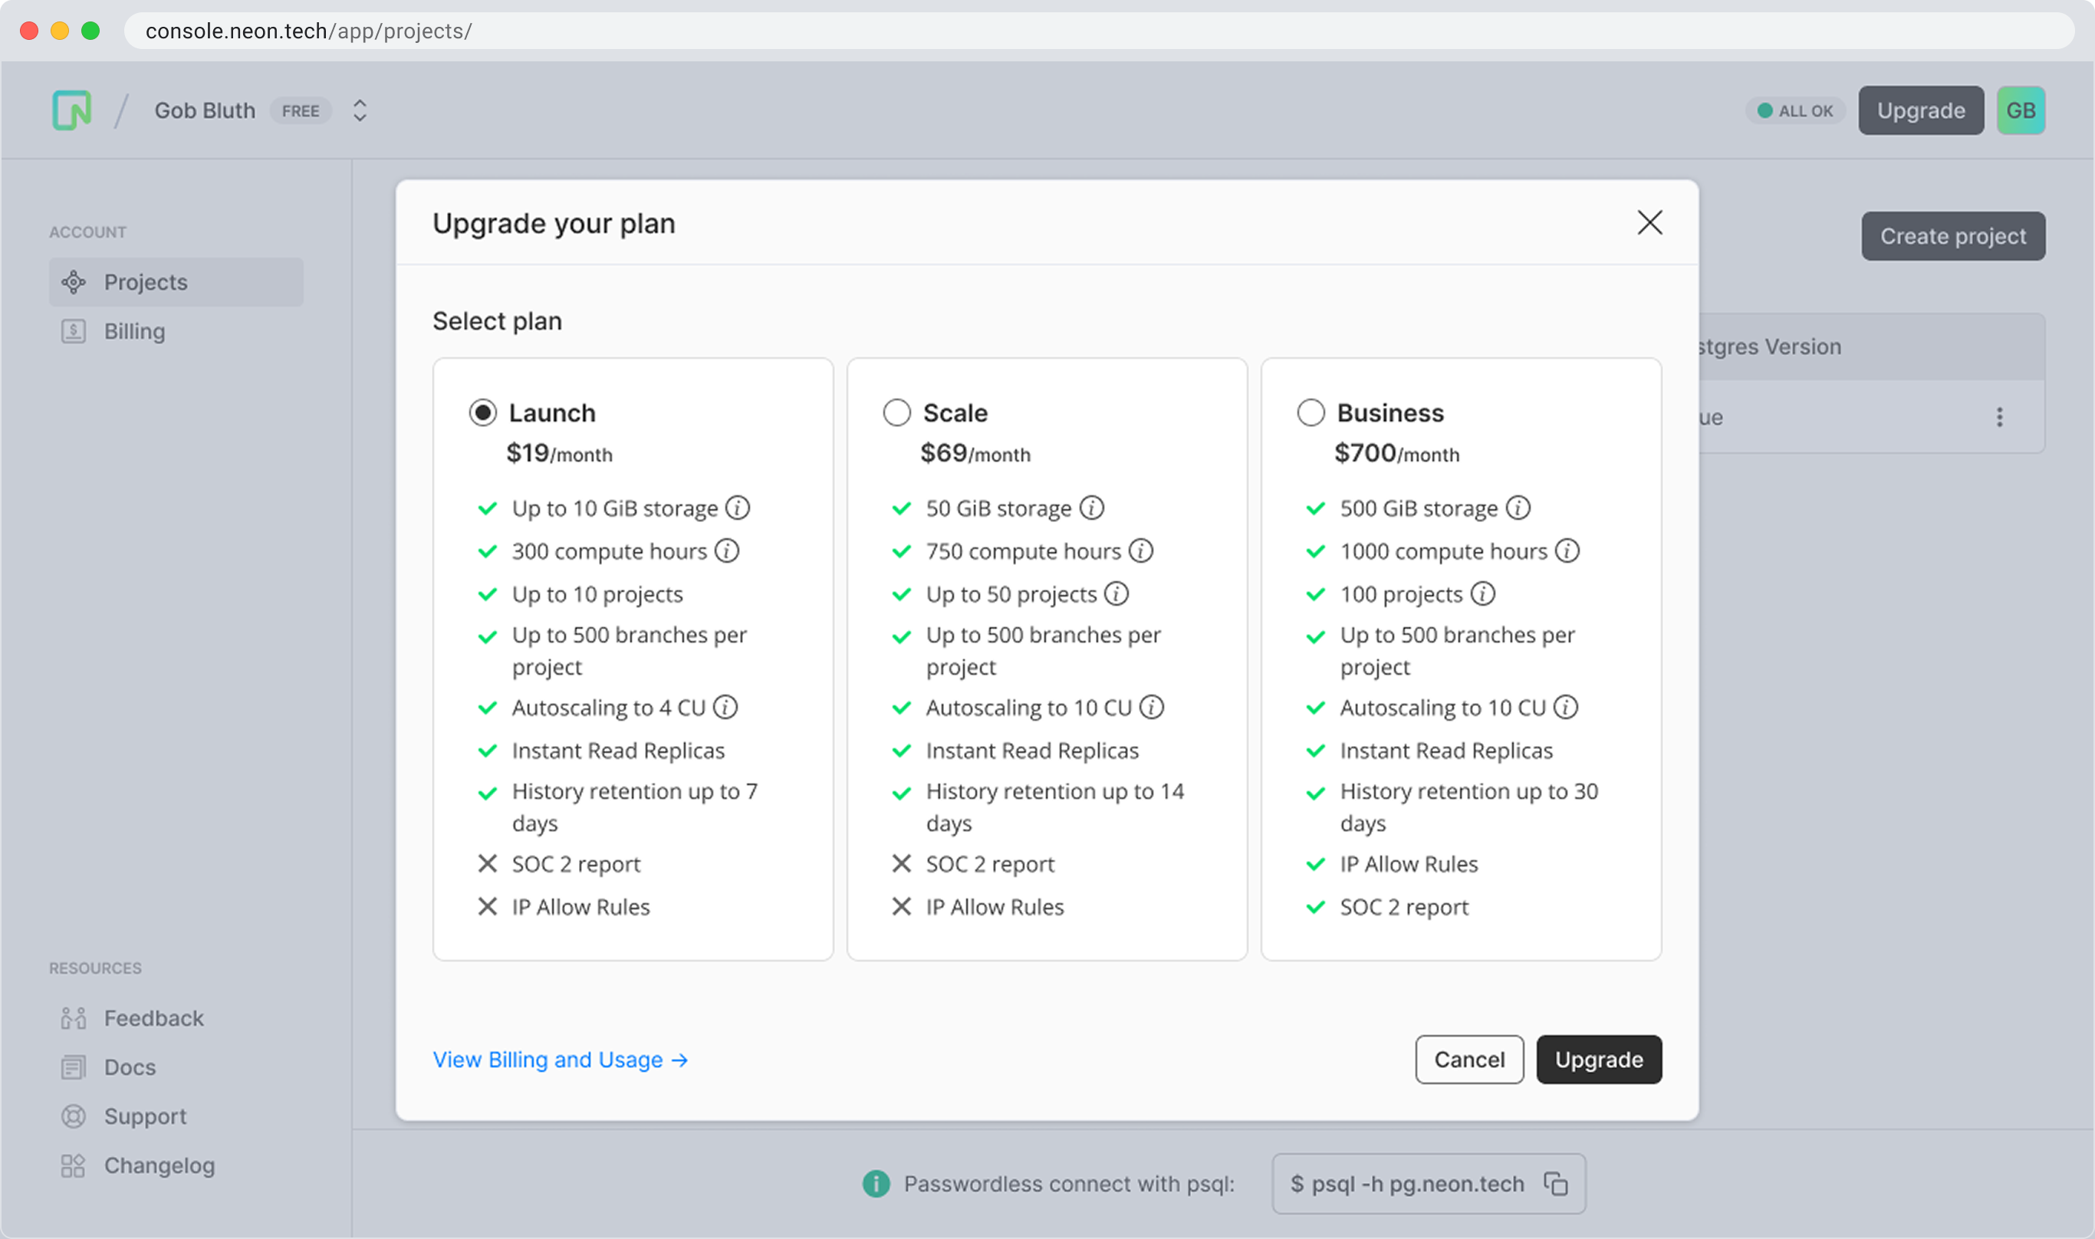Open Billing in the sidebar
The width and height of the screenshot is (2095, 1239).
[134, 331]
